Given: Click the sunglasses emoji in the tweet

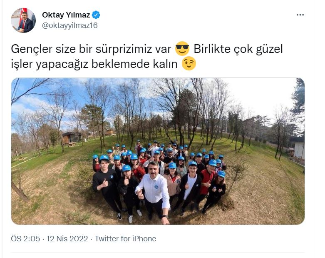Looking at the screenshot, I should coord(182,49).
